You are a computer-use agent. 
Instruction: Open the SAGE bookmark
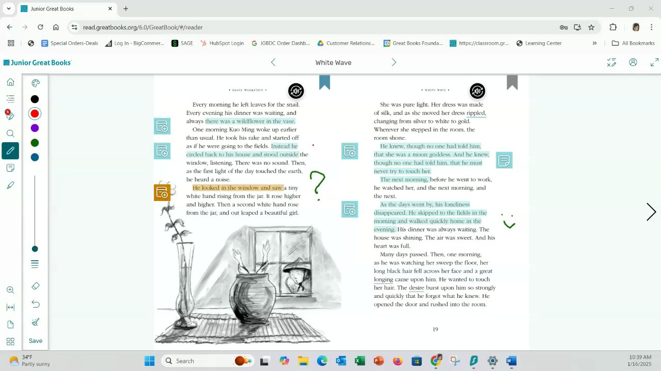[x=182, y=43]
